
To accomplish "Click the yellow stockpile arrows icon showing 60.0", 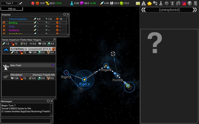I will pyautogui.click(x=47, y=3).
